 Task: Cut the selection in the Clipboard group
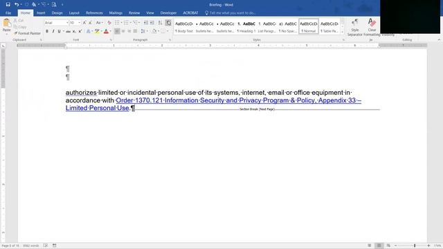point(19,21)
